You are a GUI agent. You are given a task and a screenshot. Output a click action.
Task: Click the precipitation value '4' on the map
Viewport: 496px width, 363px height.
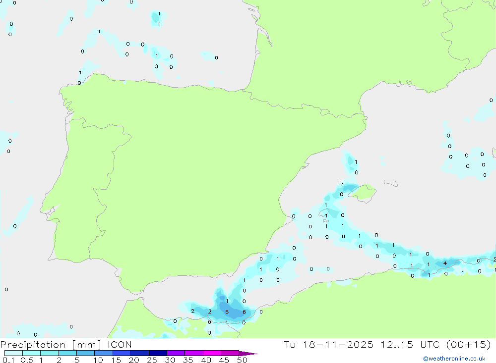pos(445,263)
